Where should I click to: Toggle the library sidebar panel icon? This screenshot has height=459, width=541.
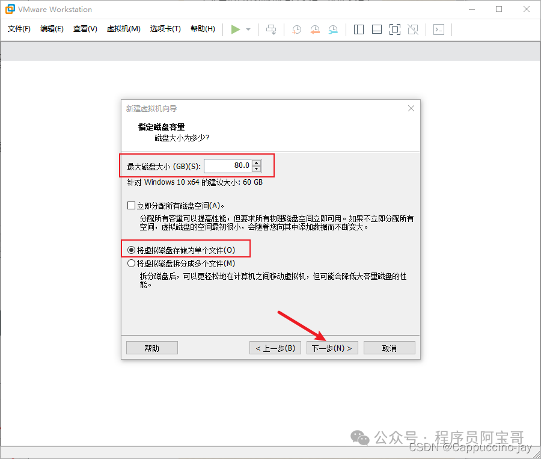click(359, 29)
